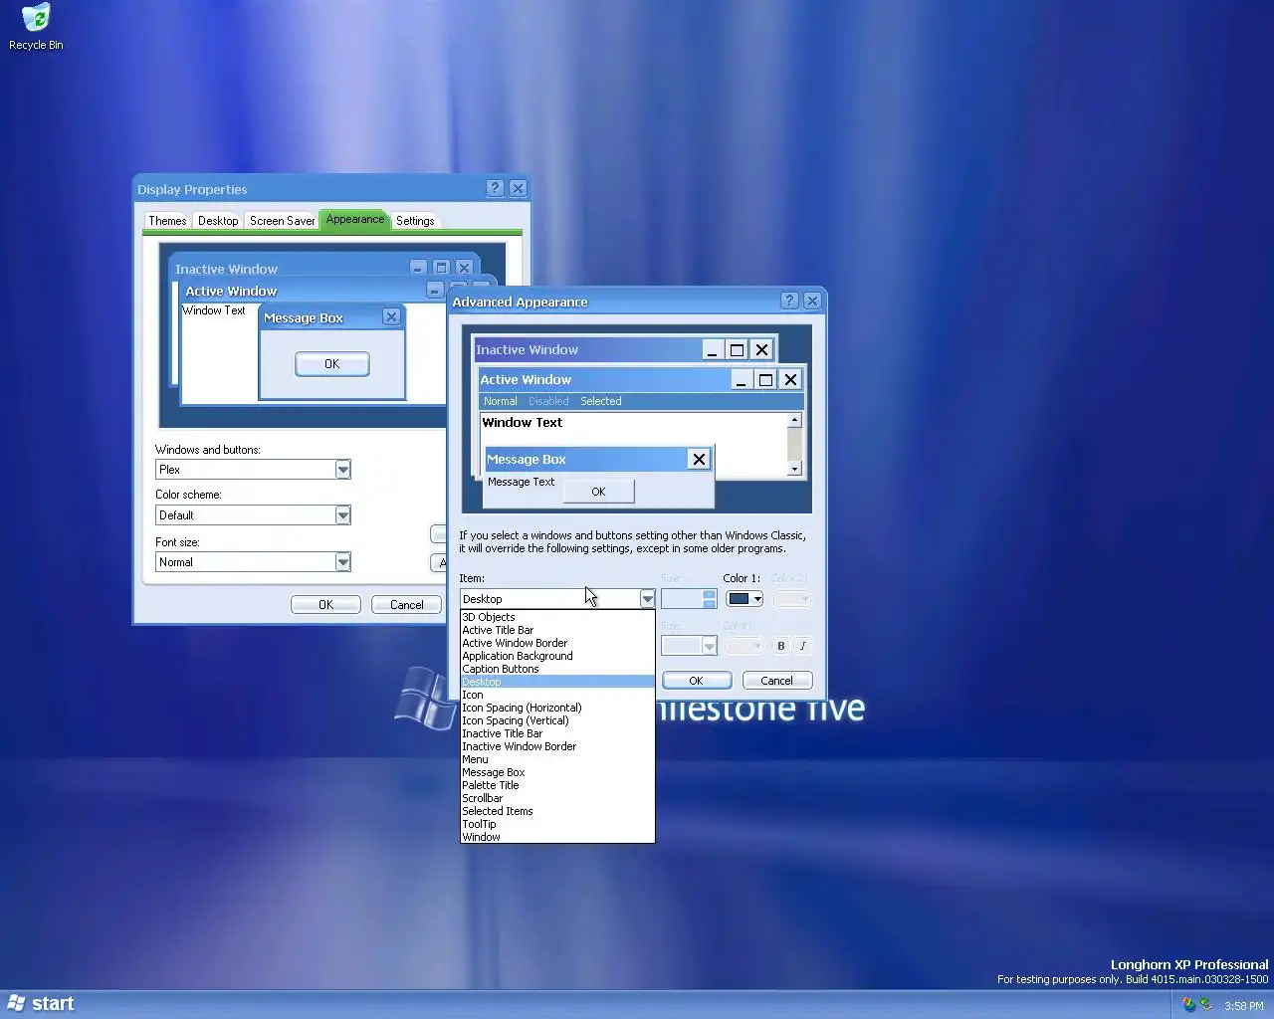This screenshot has width=1274, height=1019.
Task: Click the Item size spinner
Action: click(x=709, y=599)
